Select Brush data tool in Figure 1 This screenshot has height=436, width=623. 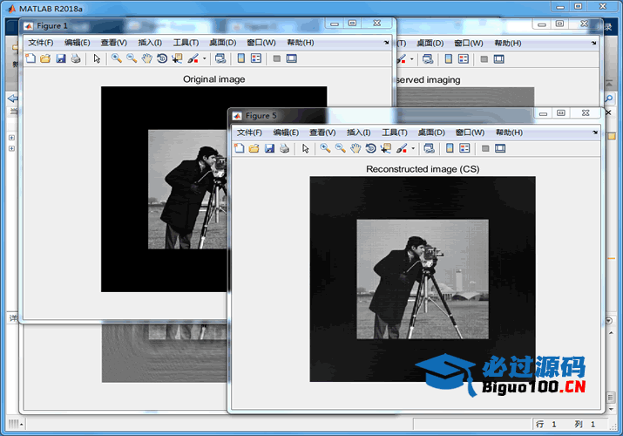[193, 58]
